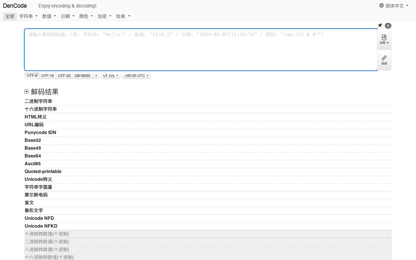The width and height of the screenshot is (416, 260).
Task: Collapse the 解码结果 section toggle
Action: click(27, 92)
